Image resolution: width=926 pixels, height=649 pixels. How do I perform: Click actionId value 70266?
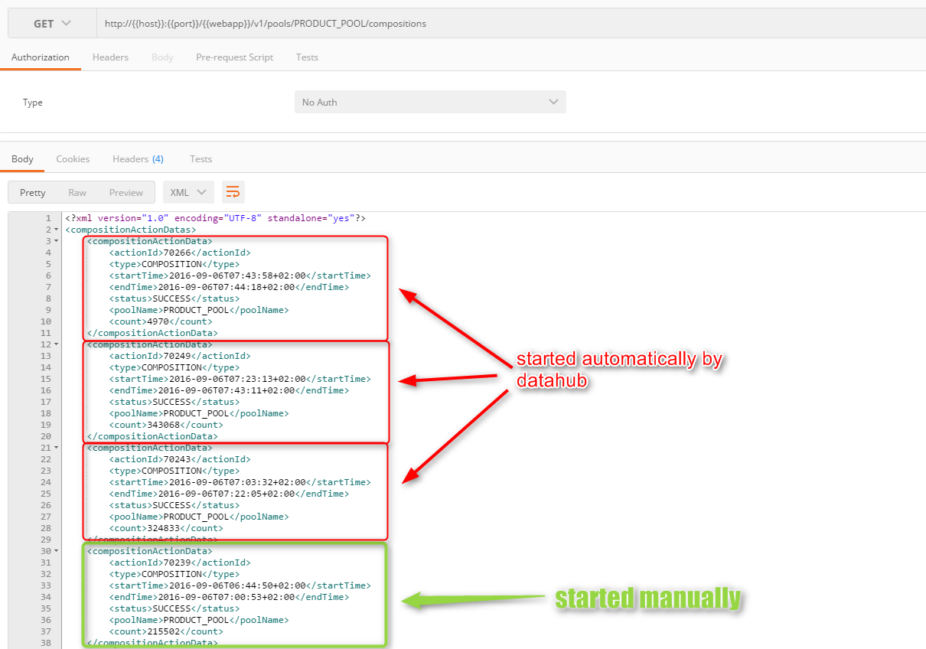pyautogui.click(x=177, y=253)
